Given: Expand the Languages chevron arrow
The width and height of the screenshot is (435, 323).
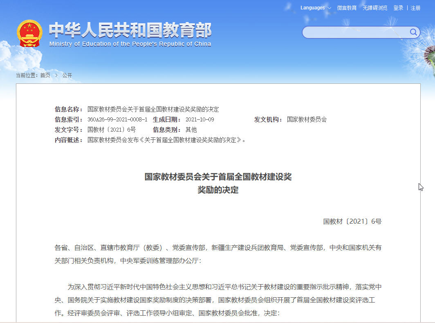Looking at the screenshot, I should 329,8.
